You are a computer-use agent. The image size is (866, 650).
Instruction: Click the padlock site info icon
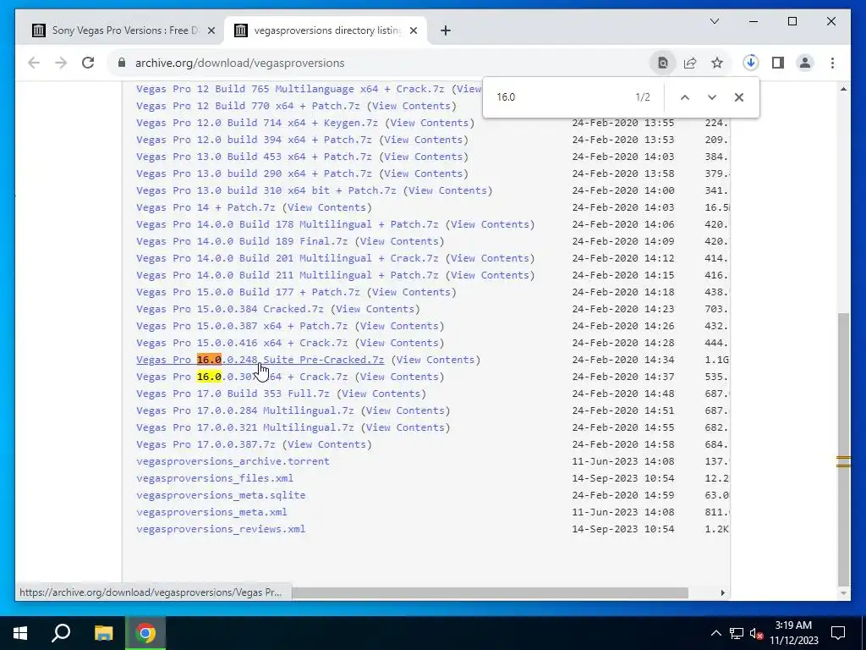pos(122,63)
